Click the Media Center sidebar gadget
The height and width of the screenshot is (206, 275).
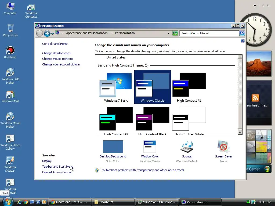tap(259, 169)
